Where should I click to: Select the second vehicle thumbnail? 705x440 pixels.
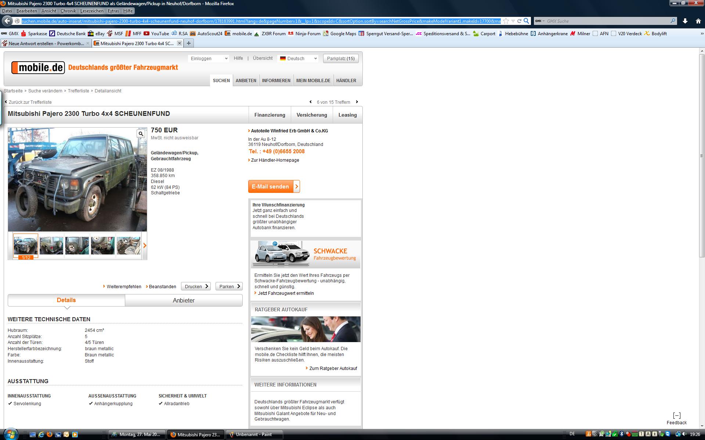pyautogui.click(x=51, y=245)
